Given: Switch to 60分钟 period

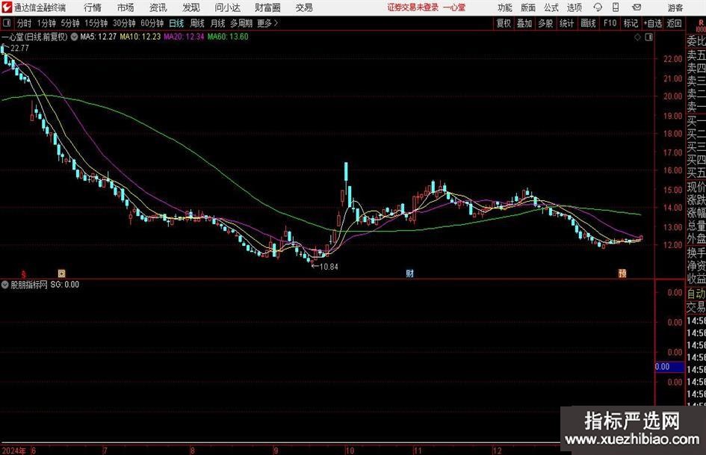Looking at the screenshot, I should tap(152, 23).
